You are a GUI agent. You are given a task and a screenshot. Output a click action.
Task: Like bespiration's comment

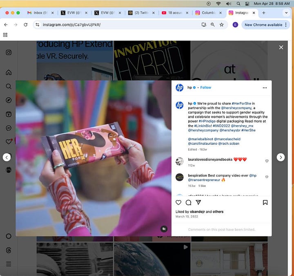[267, 177]
